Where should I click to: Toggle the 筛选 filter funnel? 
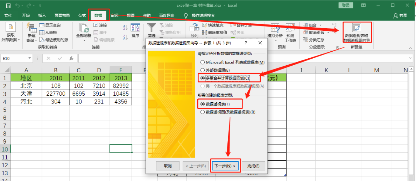[x=151, y=30]
